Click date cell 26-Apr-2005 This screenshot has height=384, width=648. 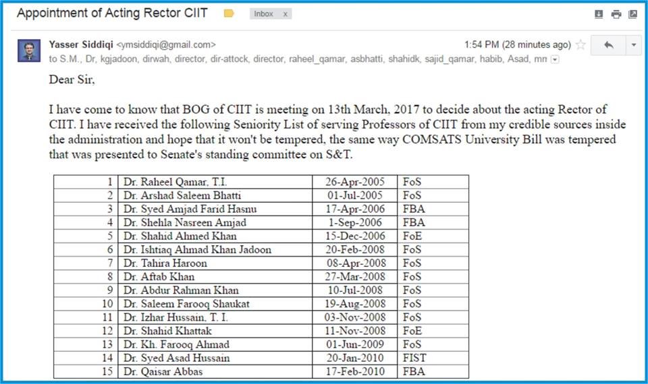(355, 182)
